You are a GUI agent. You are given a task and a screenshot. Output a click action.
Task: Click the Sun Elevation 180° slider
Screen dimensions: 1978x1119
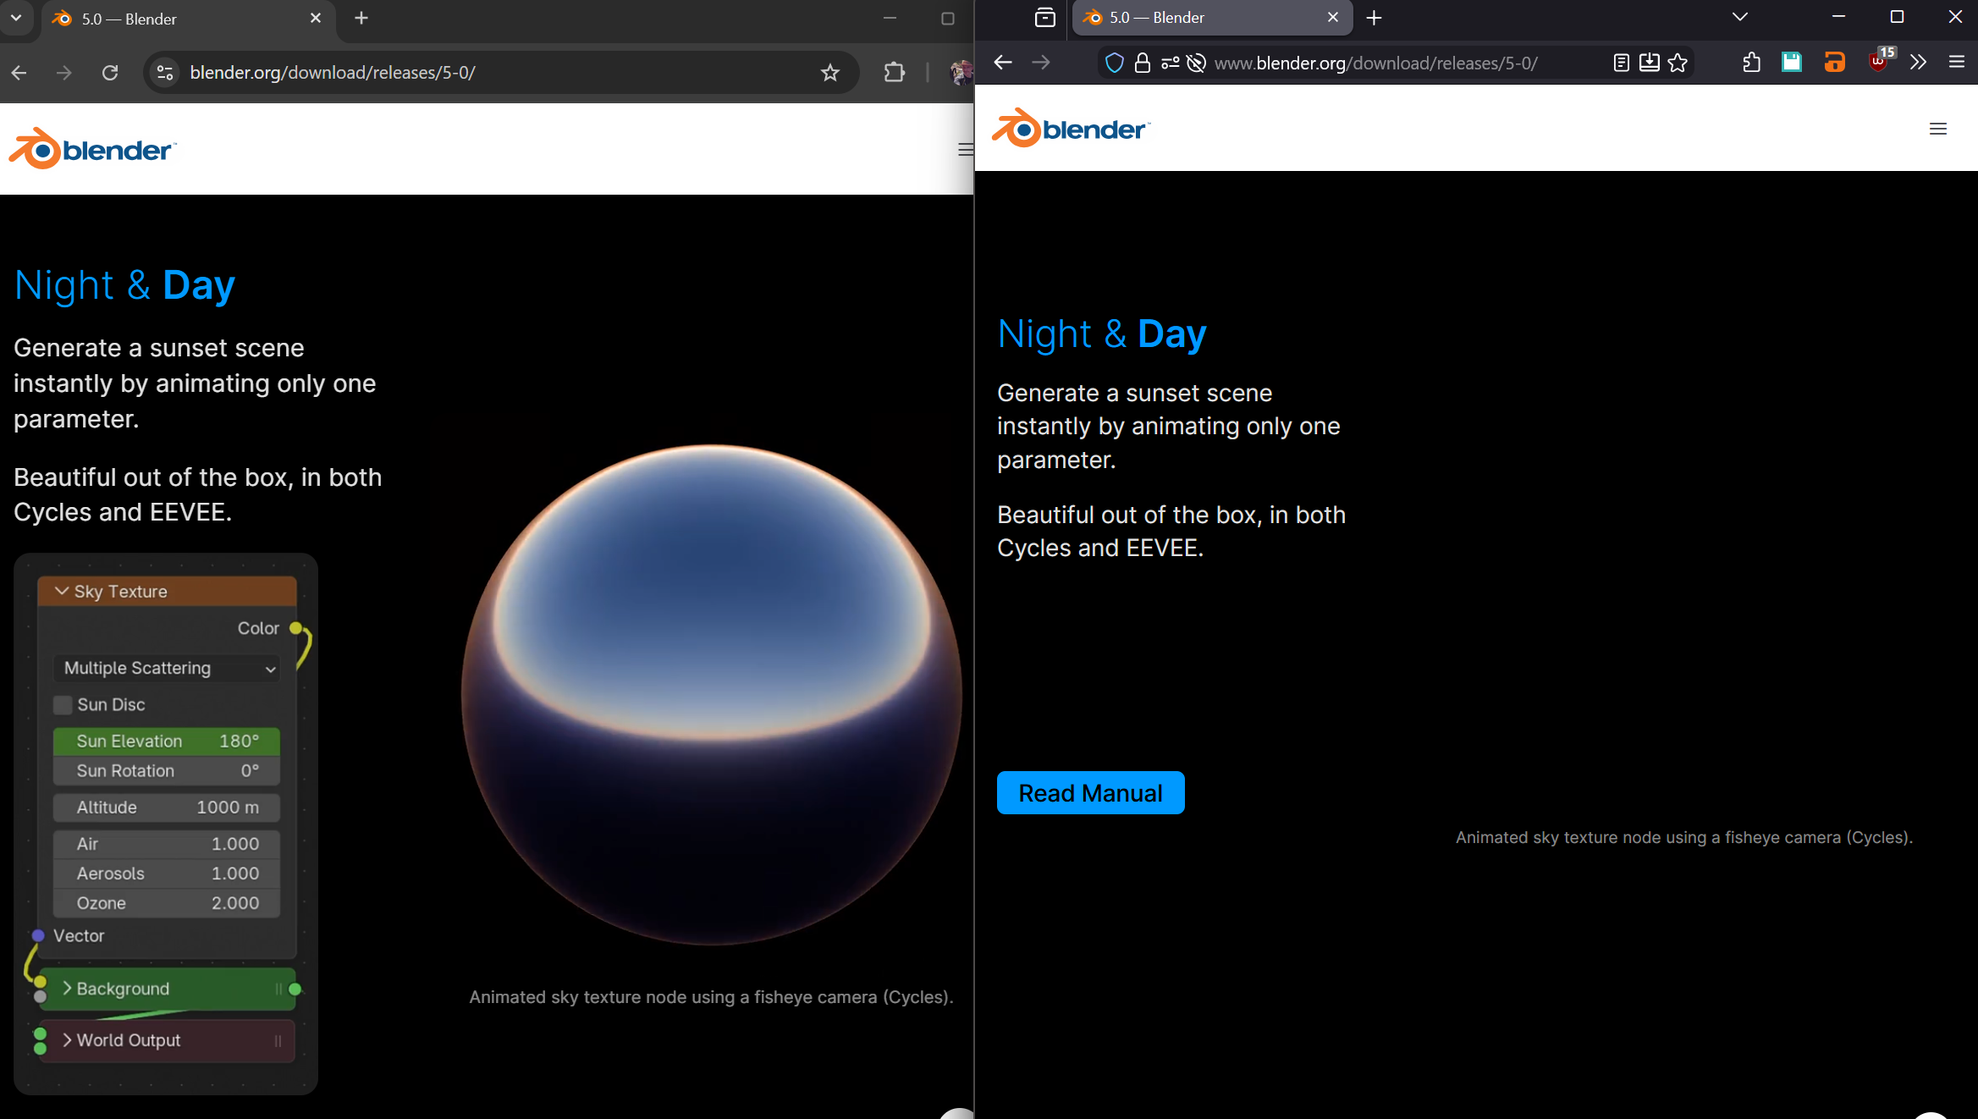167,741
